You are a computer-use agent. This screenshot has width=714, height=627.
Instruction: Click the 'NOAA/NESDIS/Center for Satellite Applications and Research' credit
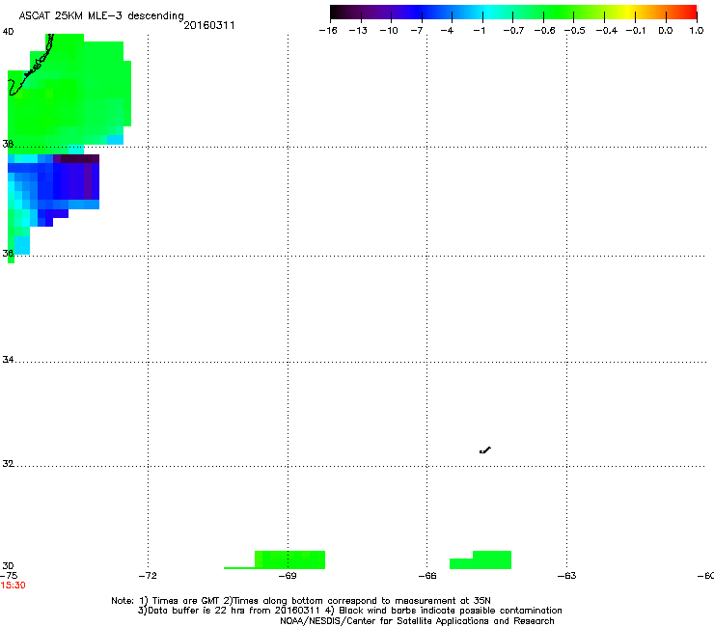point(417,621)
